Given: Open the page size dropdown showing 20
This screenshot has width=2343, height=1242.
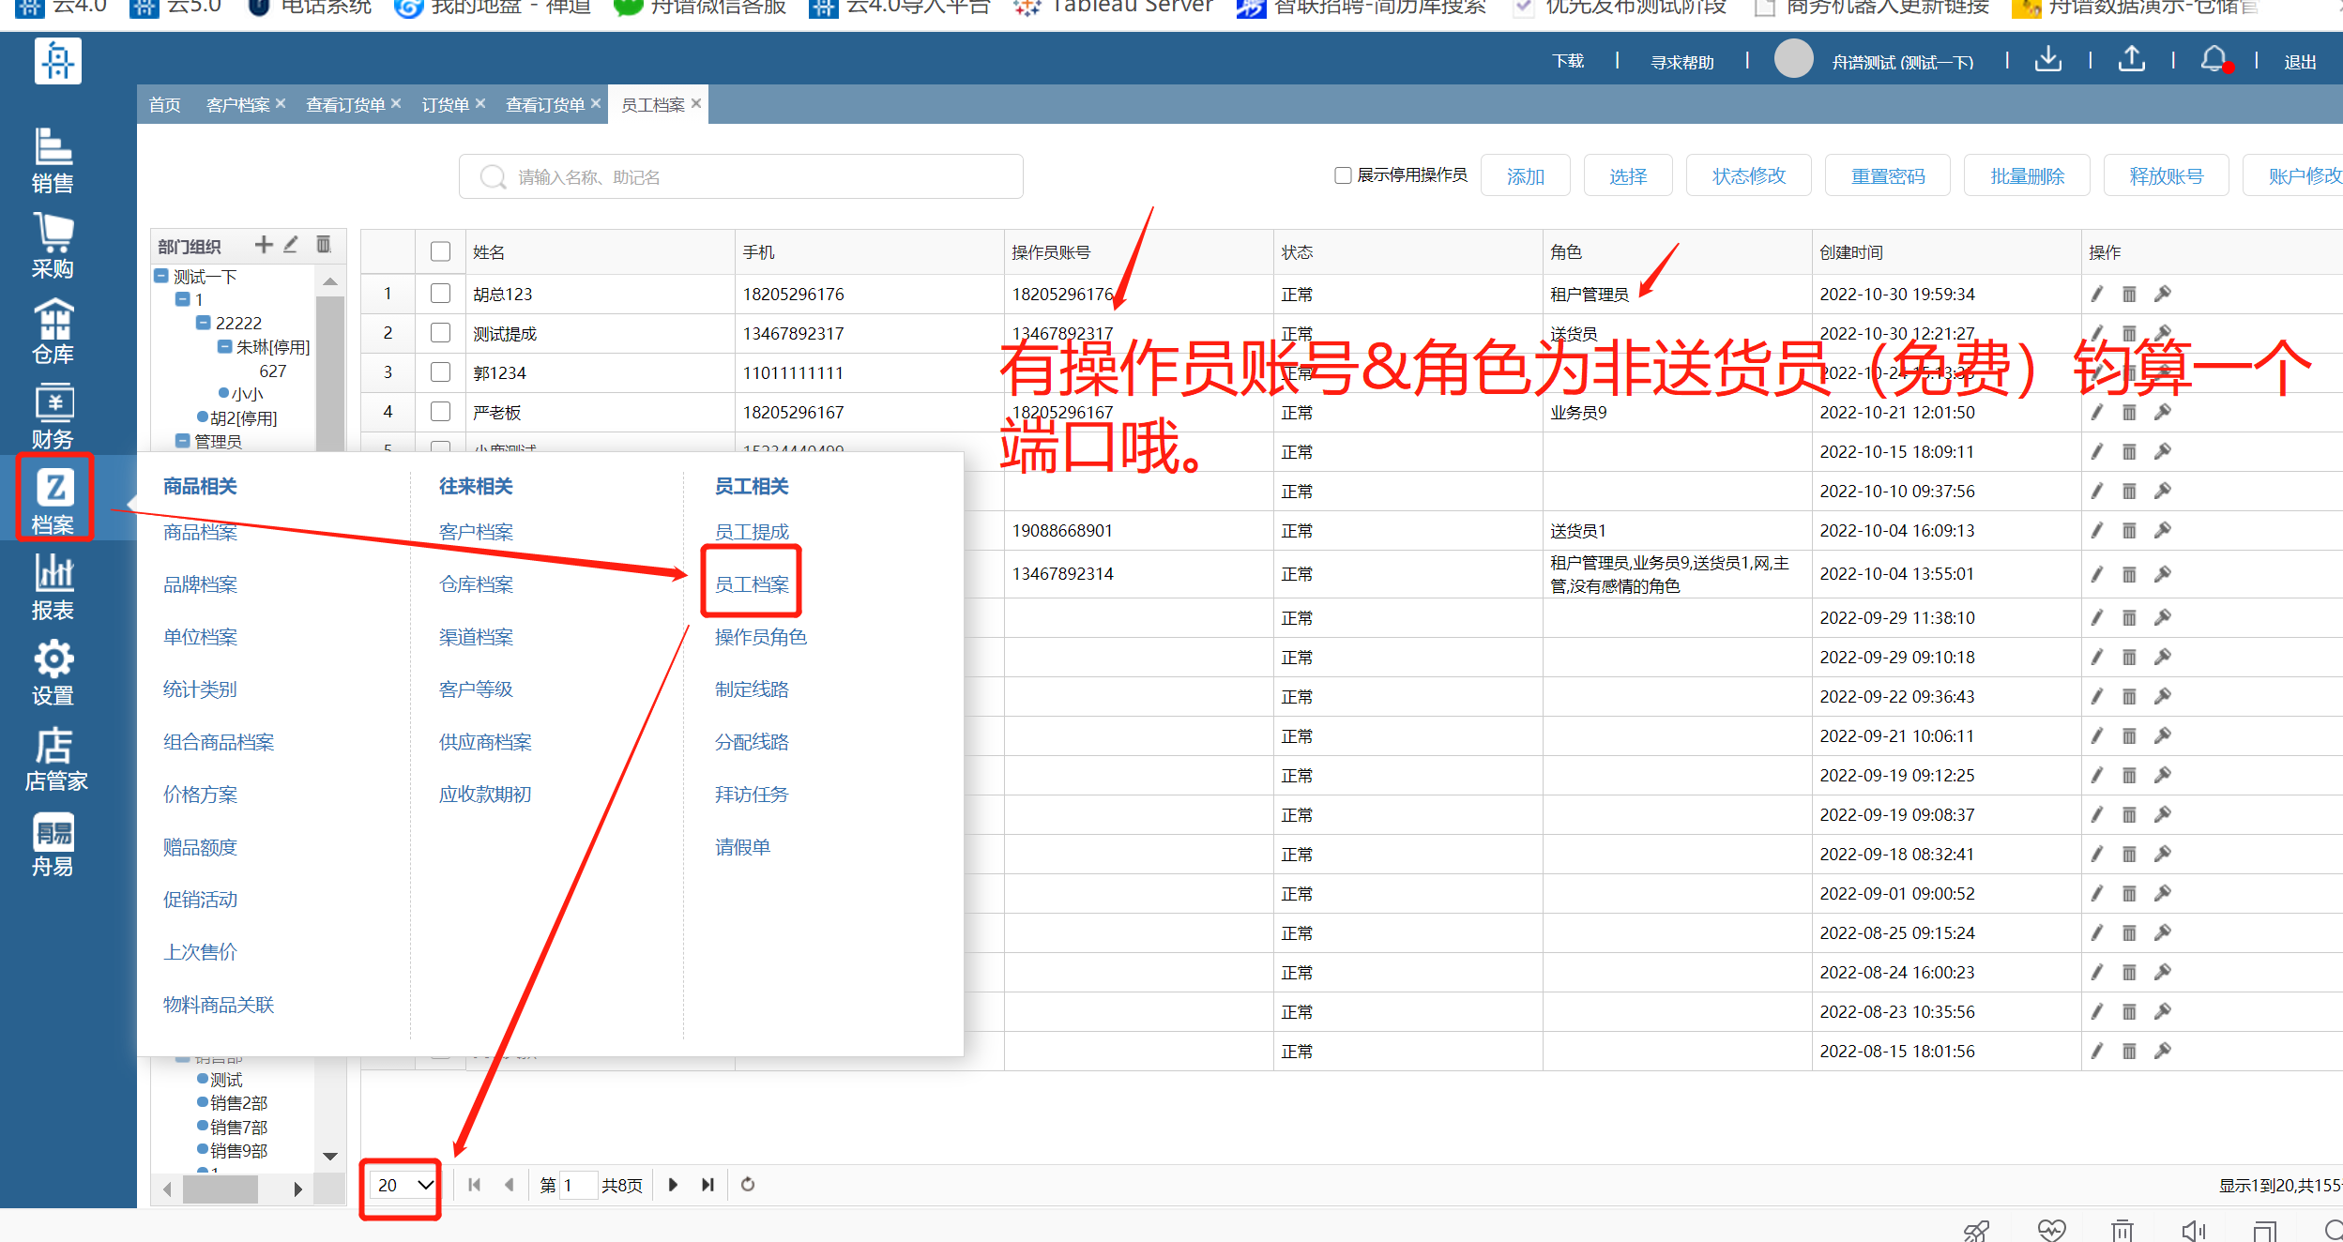Looking at the screenshot, I should coord(405,1185).
